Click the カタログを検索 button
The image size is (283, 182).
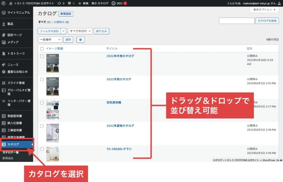point(267,21)
